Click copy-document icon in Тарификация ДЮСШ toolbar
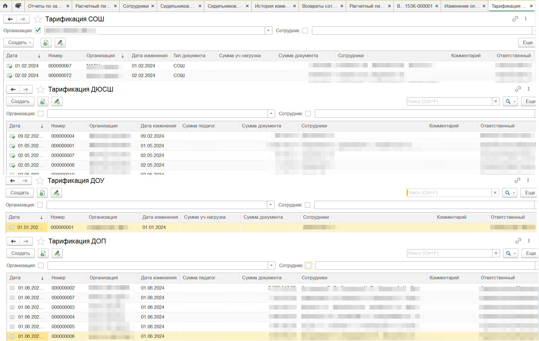The height and width of the screenshot is (341, 539). tap(43, 102)
